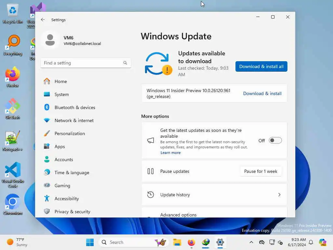The image size is (333, 250).
Task: Click the search magnifier in Find a setting
Action: click(125, 63)
